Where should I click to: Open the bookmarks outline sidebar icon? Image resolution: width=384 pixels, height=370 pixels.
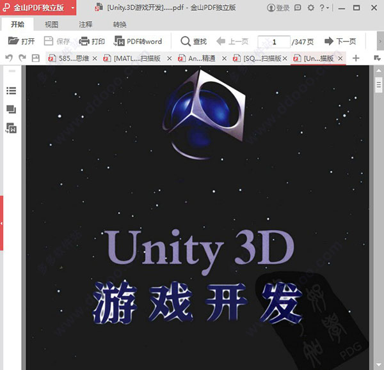[12, 91]
